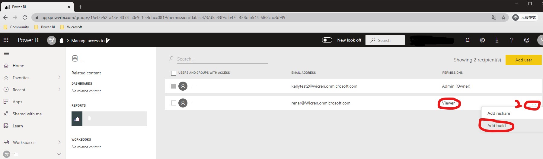Reload the page in browser
Viewport: 543px width, 159px height.
coord(25,17)
